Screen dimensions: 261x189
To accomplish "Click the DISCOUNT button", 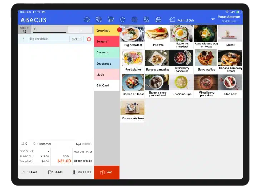I will [x=82, y=172].
